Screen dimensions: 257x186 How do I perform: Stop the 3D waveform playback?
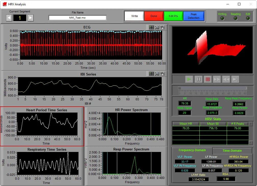(x=208, y=79)
